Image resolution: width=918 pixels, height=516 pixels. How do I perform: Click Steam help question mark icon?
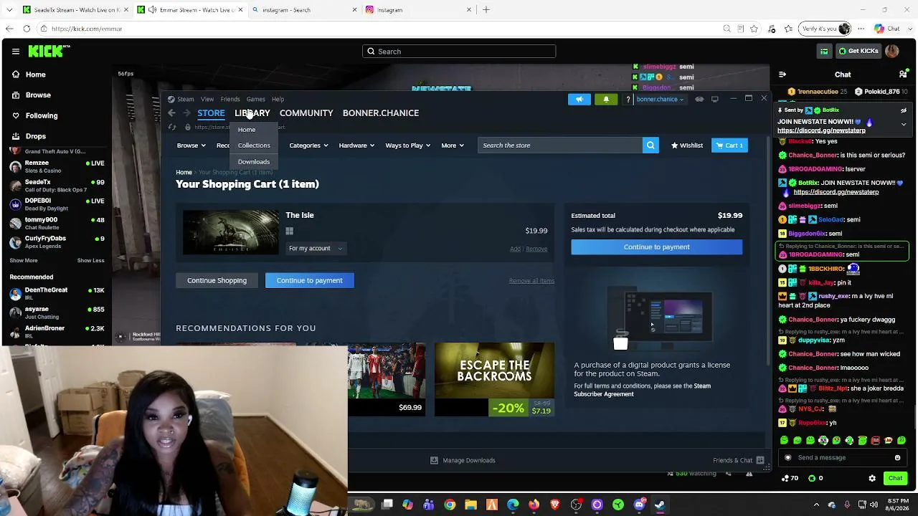point(628,99)
